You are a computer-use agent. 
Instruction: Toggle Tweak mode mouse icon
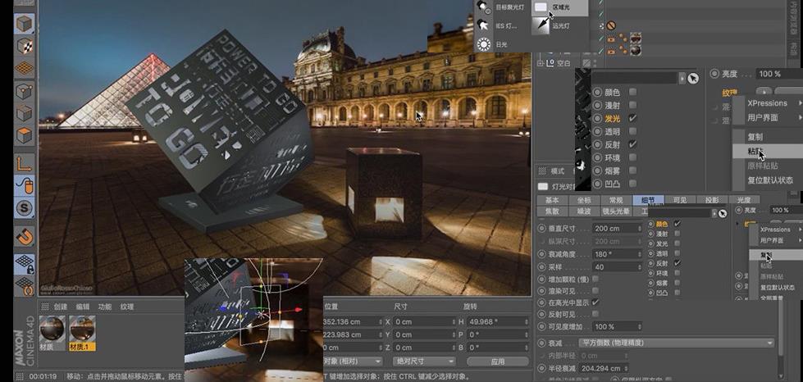pos(24,185)
